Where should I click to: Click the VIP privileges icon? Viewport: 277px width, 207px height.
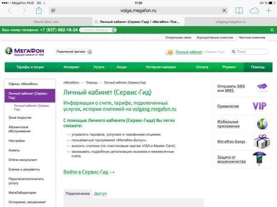point(259,106)
